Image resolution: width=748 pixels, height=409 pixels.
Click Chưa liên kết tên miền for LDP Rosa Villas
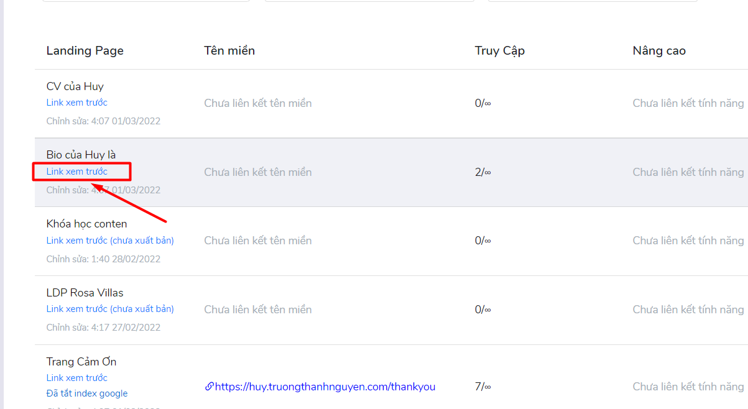click(258, 310)
